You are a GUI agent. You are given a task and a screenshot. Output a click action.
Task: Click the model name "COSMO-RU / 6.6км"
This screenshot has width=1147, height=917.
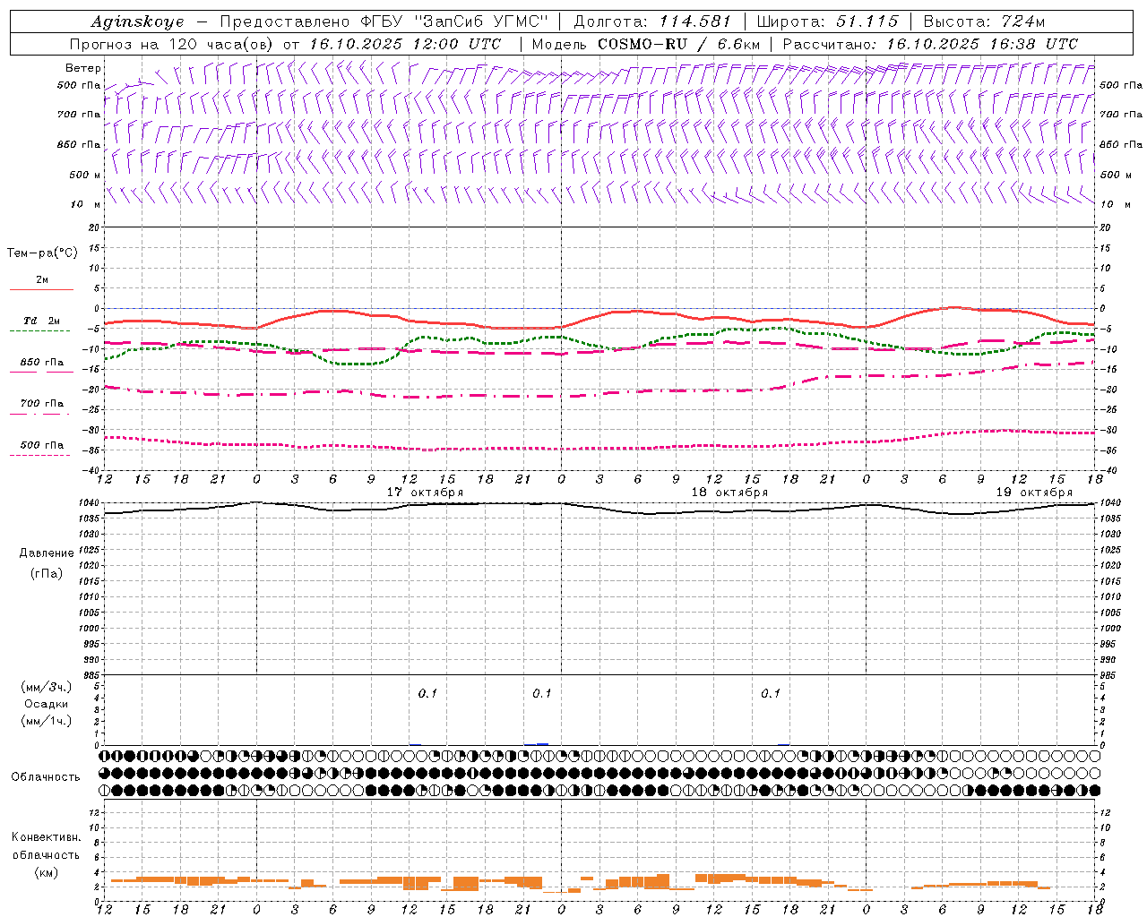coord(679,44)
